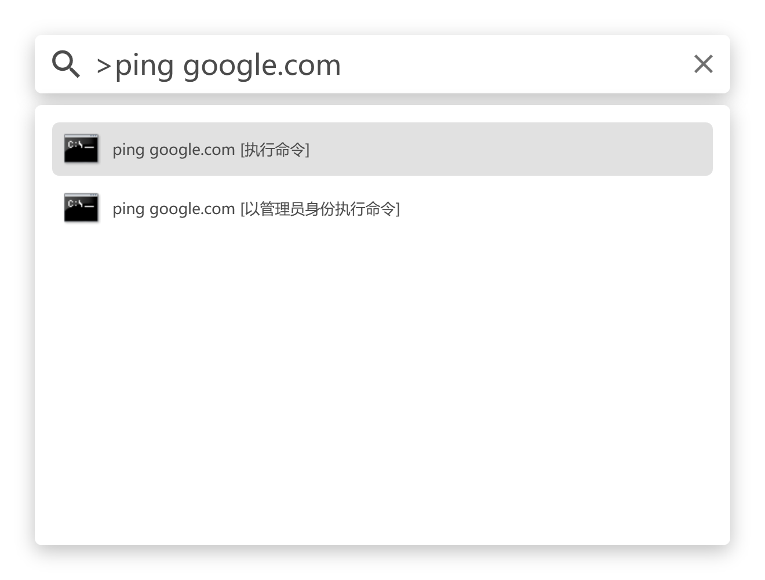
Task: Click the magnifying glass search icon
Action: pyautogui.click(x=66, y=64)
